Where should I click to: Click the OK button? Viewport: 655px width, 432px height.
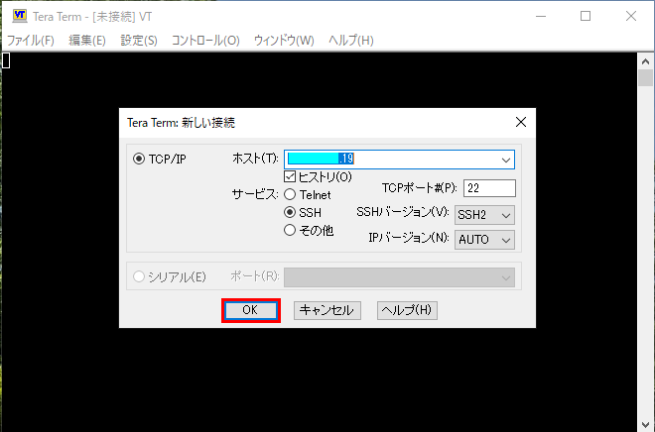tap(251, 310)
